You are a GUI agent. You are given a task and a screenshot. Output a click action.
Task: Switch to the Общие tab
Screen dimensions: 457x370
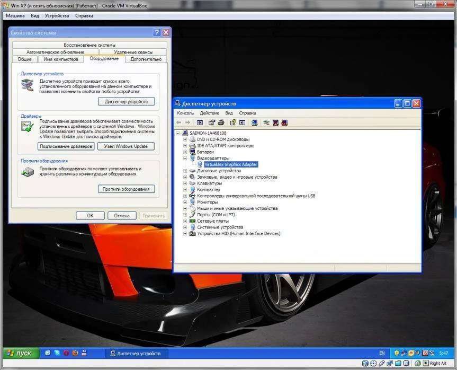point(24,59)
